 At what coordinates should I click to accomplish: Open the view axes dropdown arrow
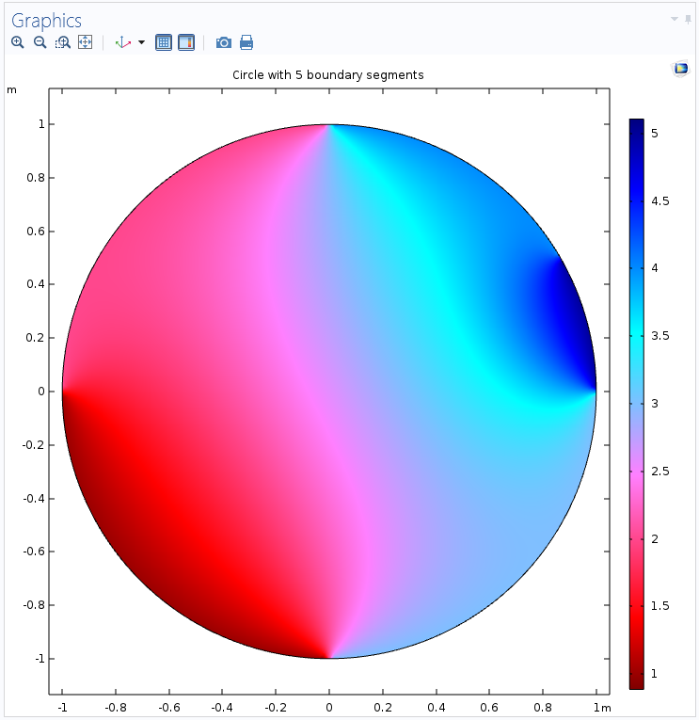[x=141, y=42]
